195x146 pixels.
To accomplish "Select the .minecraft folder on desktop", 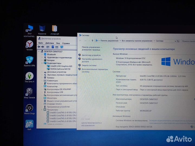I will tap(55, 30).
